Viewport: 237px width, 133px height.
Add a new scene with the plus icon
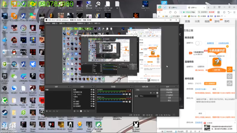click(47, 111)
